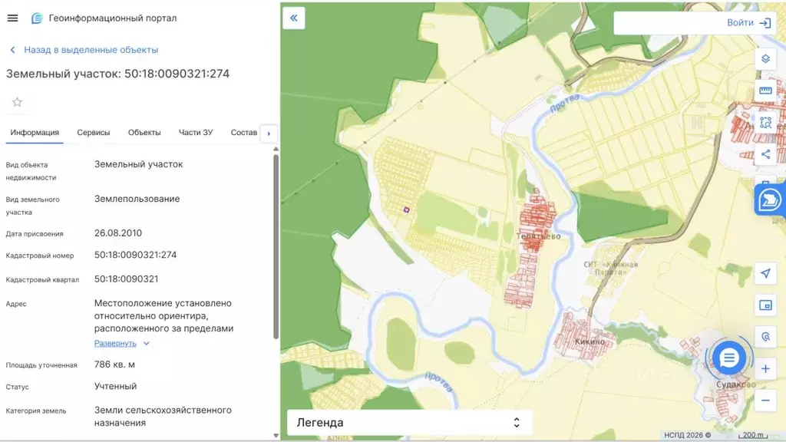Open the hamburger main menu
The height and width of the screenshot is (442, 786).
point(12,18)
